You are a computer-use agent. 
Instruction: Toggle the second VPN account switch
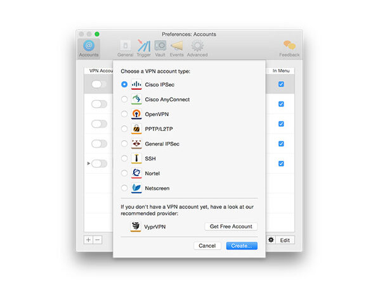tap(99, 104)
